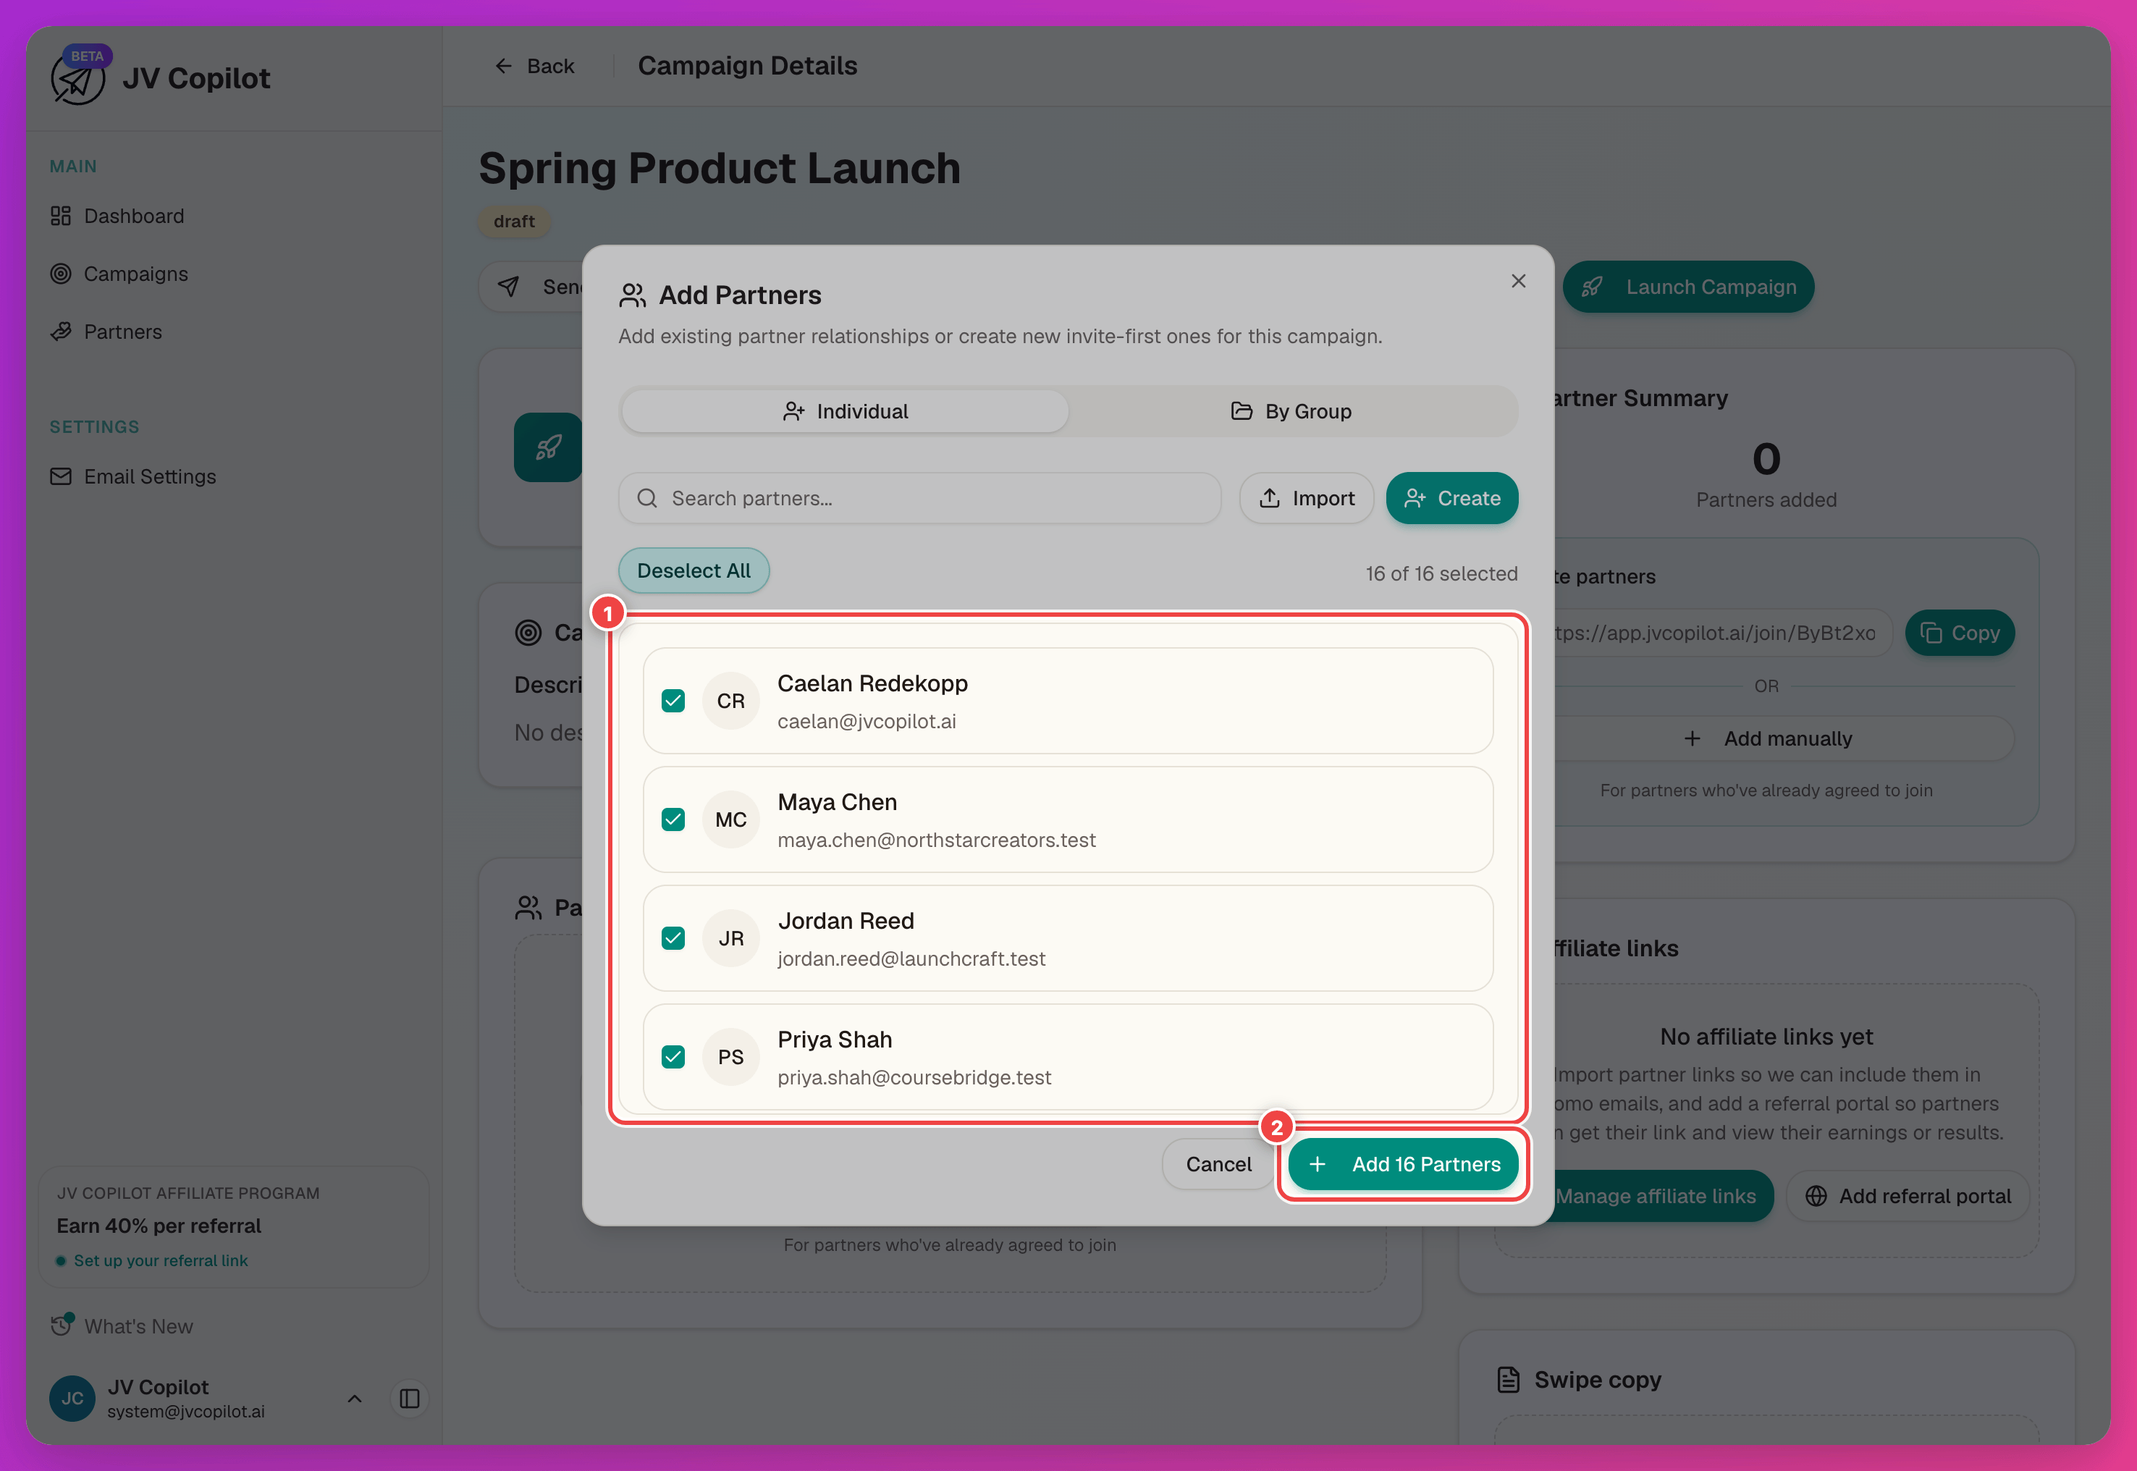Viewport: 2137px width, 1471px height.
Task: Uncheck Priya Shah's checkbox
Action: (x=674, y=1057)
